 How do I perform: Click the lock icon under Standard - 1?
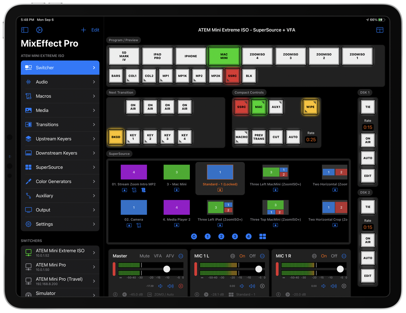pos(220,190)
